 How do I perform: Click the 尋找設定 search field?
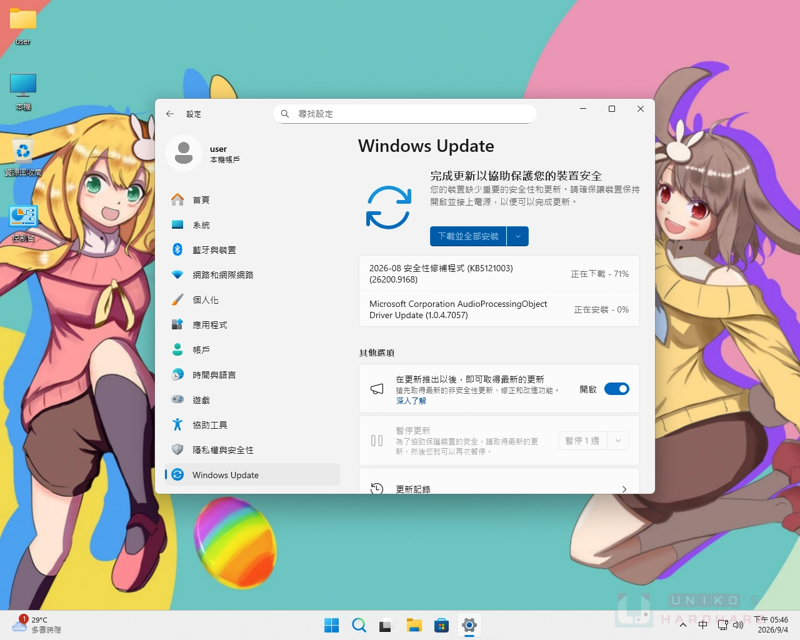pos(405,114)
